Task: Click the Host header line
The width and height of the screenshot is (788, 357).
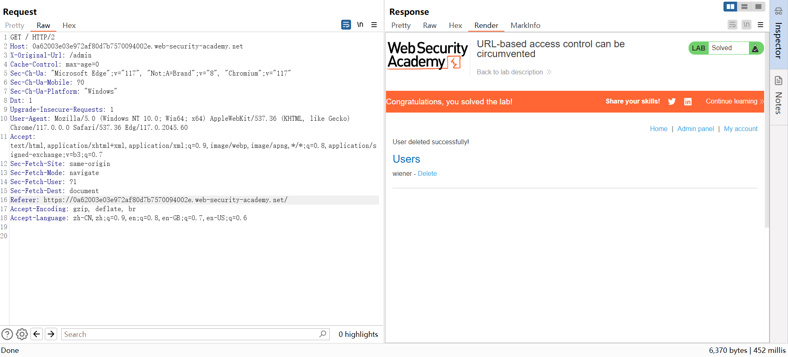Action: pos(127,46)
